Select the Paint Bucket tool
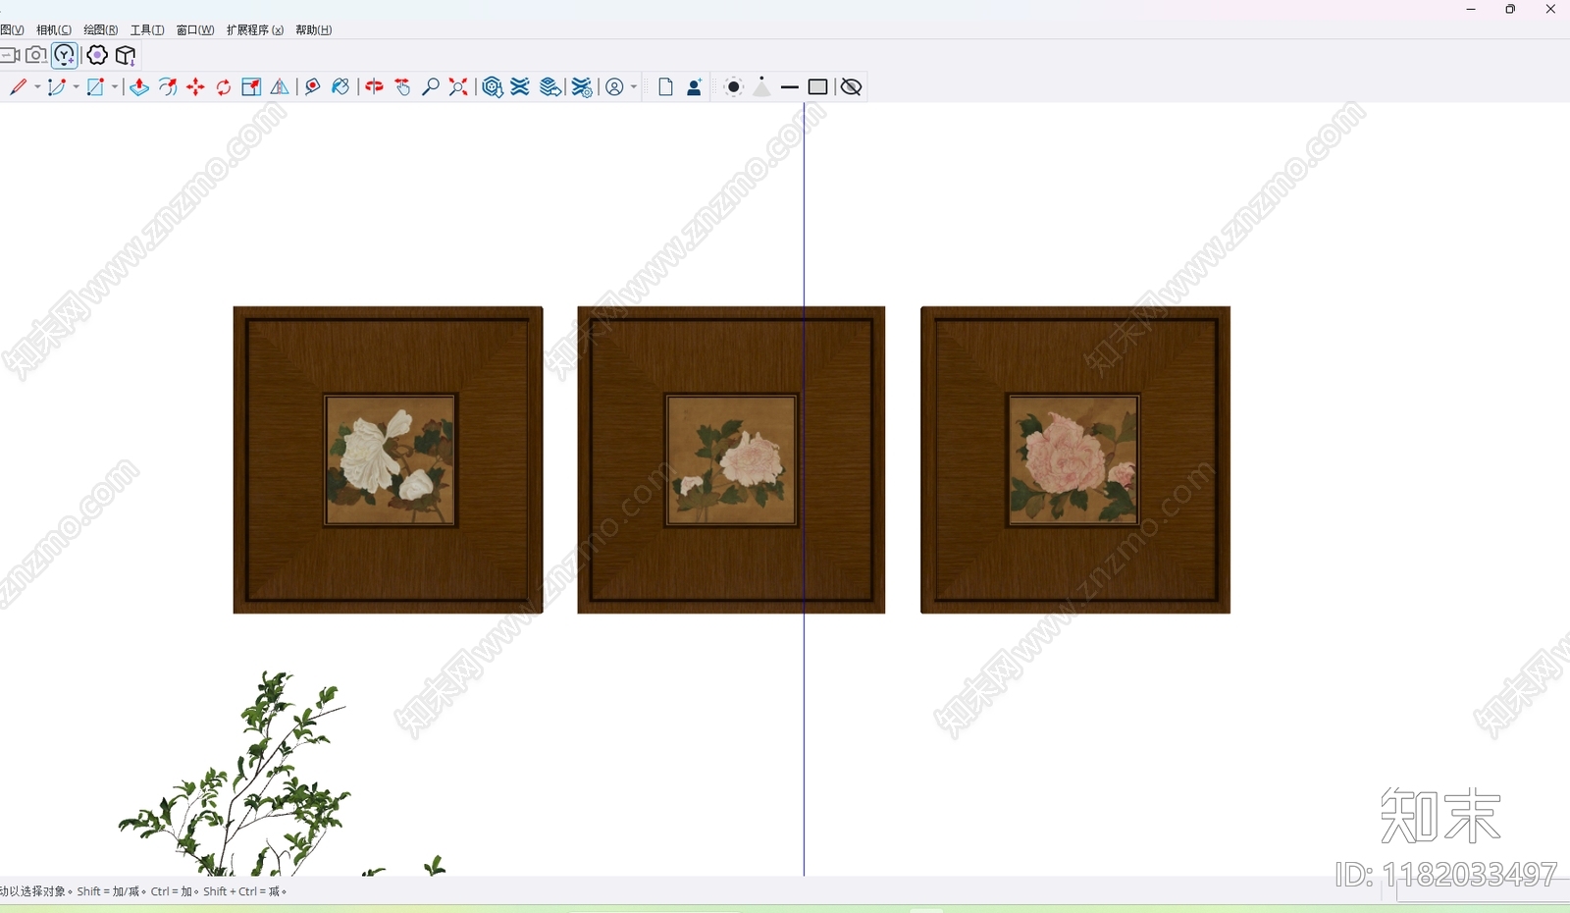 click(x=340, y=87)
